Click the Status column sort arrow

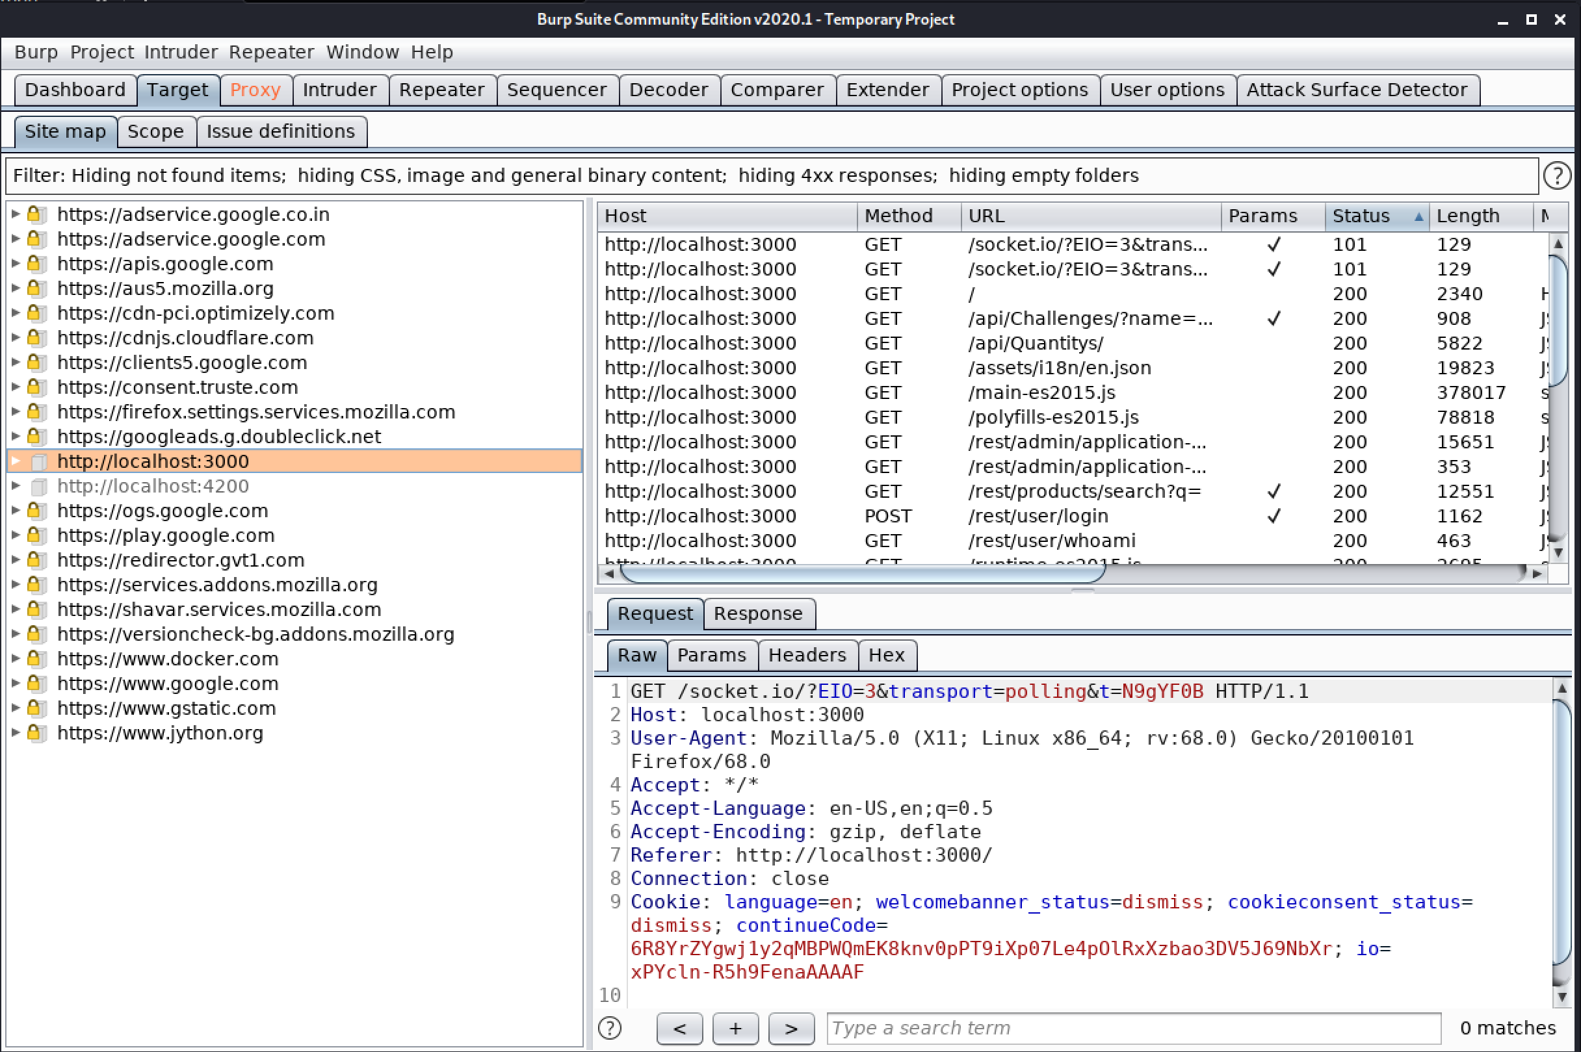[x=1418, y=216]
